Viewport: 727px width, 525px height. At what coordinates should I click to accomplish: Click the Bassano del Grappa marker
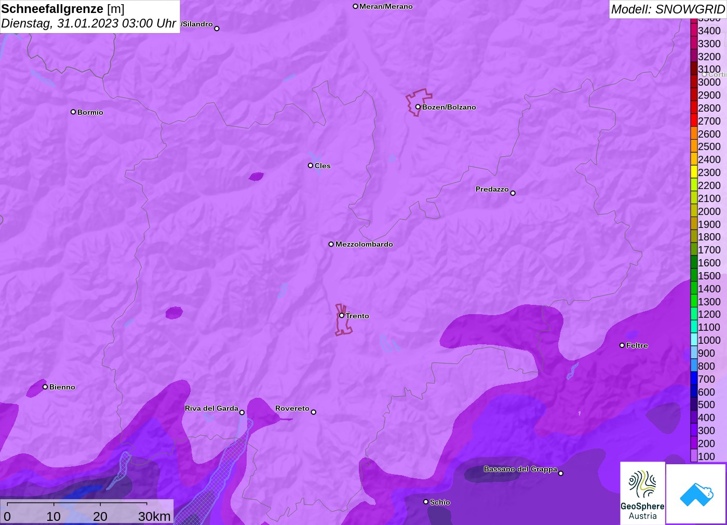point(561,473)
